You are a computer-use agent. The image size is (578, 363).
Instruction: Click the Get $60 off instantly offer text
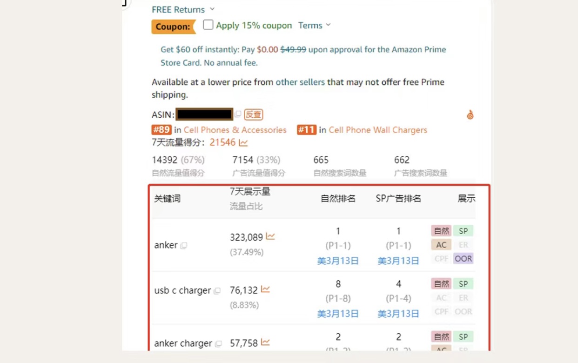pos(303,56)
